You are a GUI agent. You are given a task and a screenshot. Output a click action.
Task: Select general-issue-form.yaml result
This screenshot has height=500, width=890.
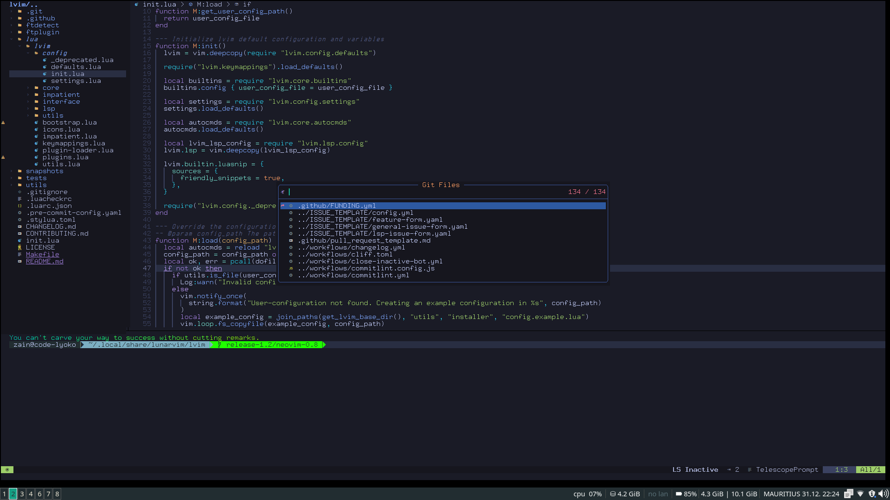(x=382, y=227)
